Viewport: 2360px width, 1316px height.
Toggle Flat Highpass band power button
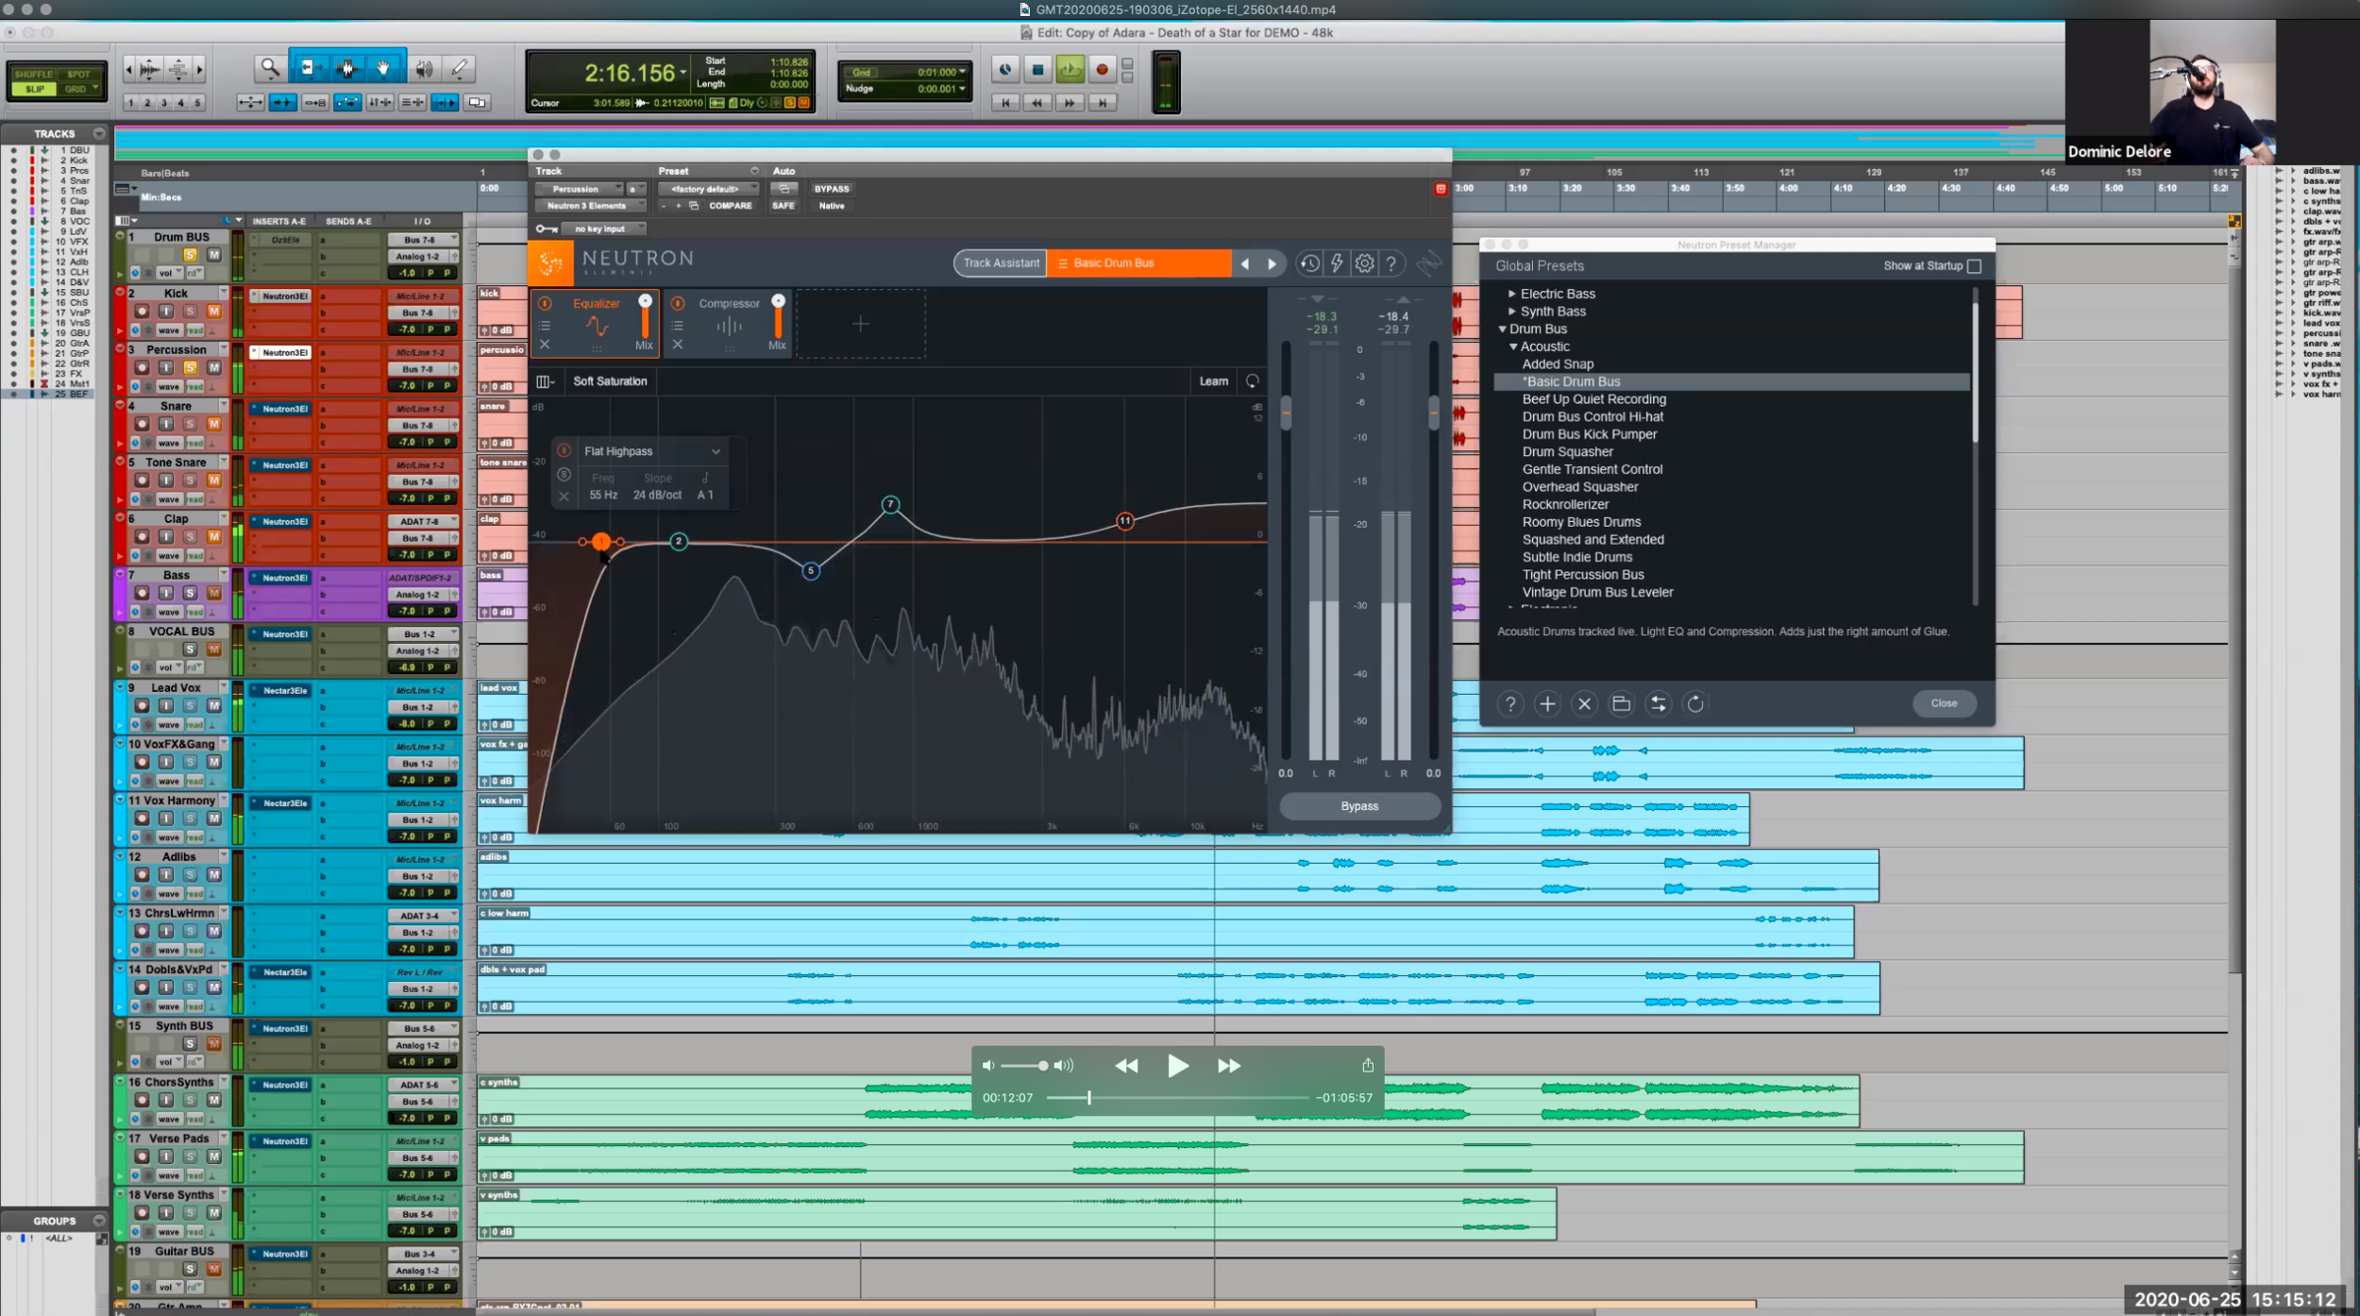click(564, 451)
